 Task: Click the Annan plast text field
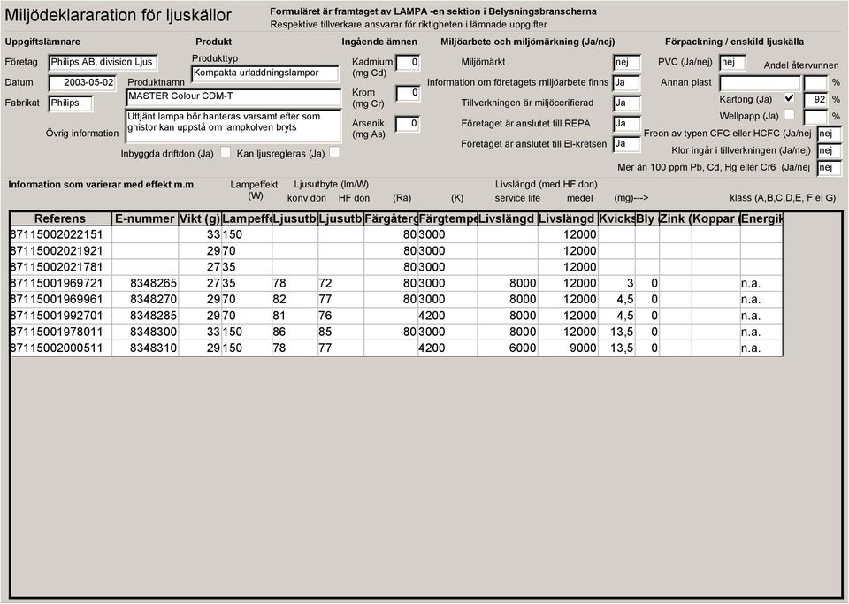(x=761, y=83)
